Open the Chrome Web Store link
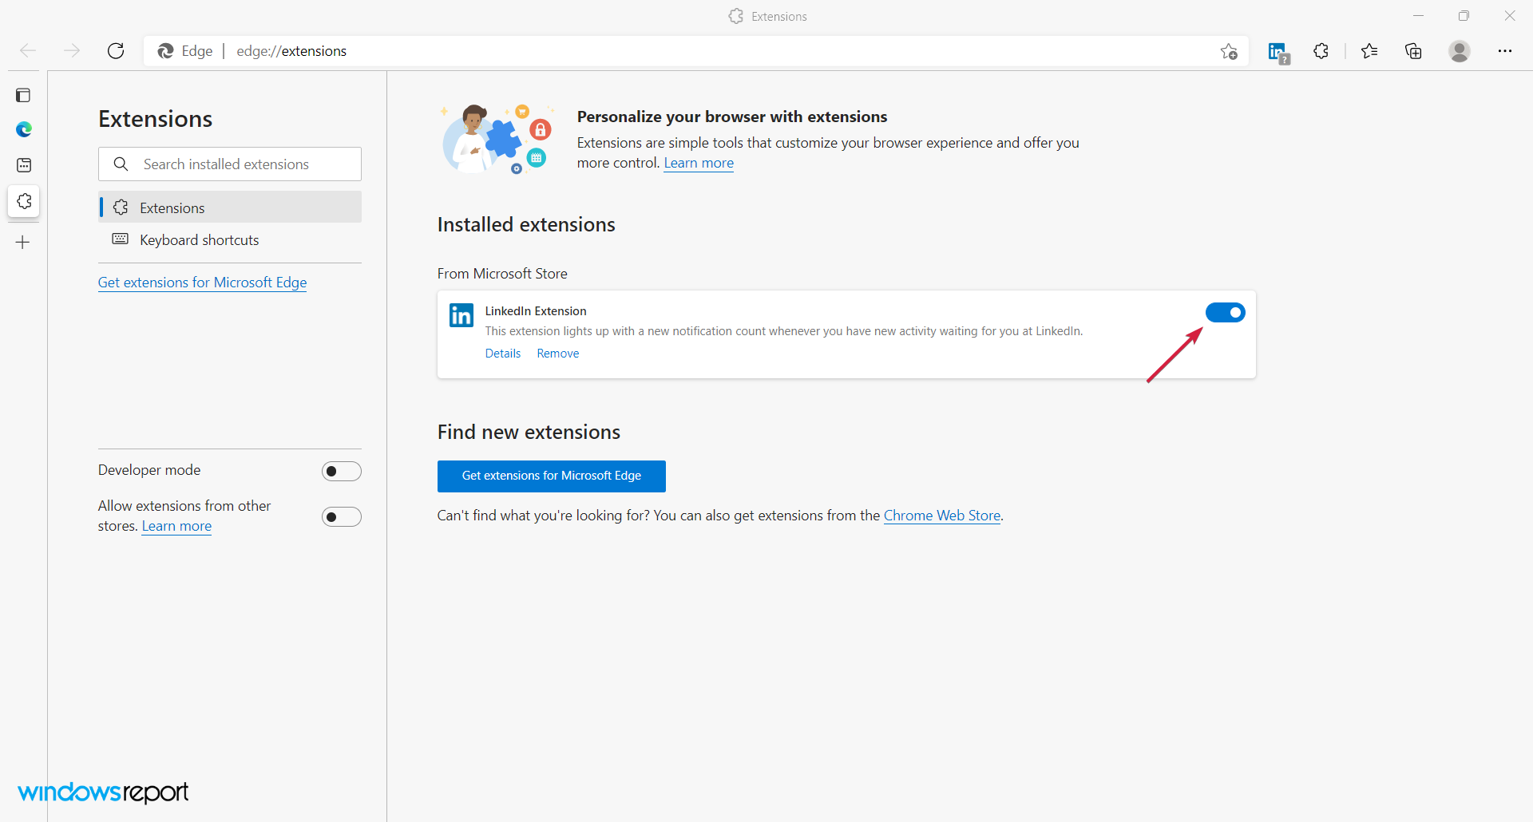Image resolution: width=1533 pixels, height=822 pixels. click(941, 516)
